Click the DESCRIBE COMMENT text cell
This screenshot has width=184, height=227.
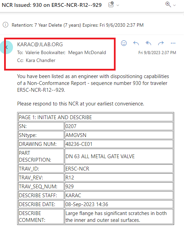[119, 217]
